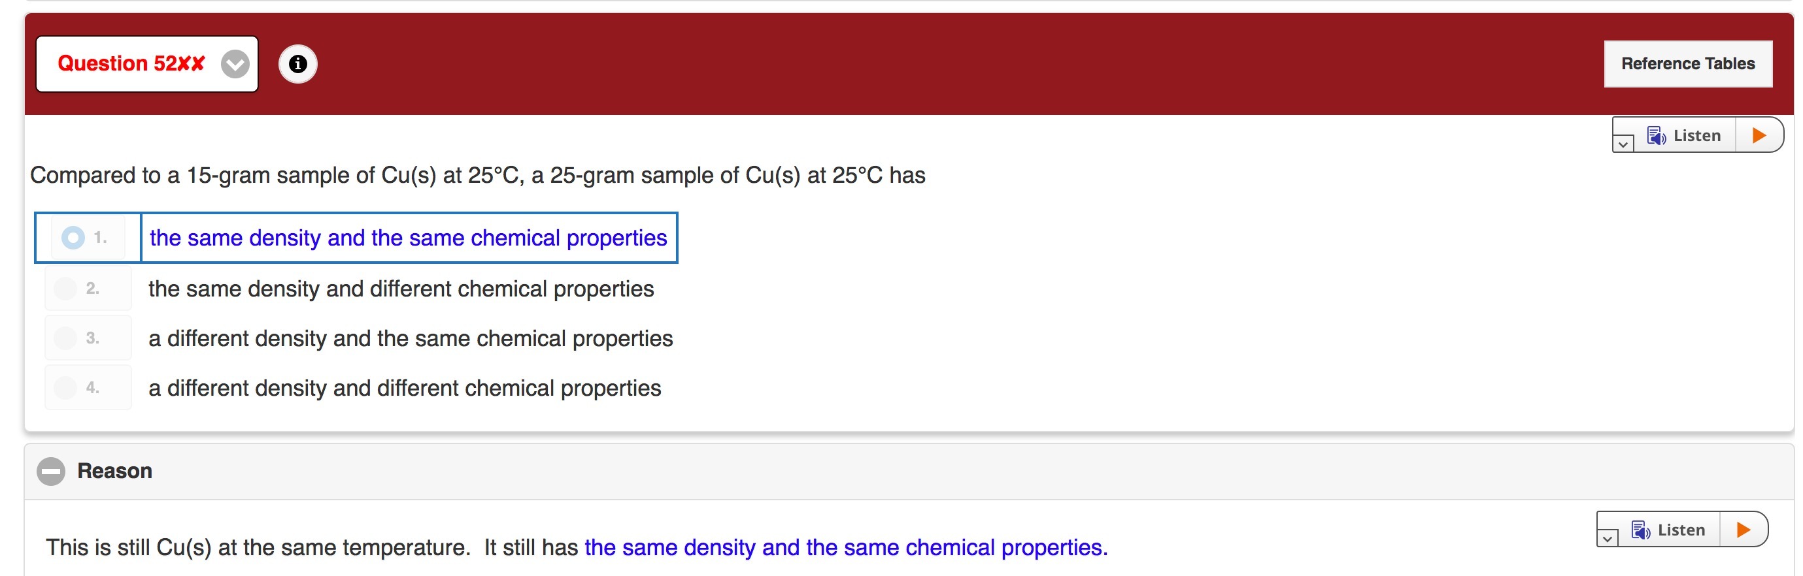Click the top Listen speaker icon
The width and height of the screenshot is (1803, 576).
click(1656, 136)
